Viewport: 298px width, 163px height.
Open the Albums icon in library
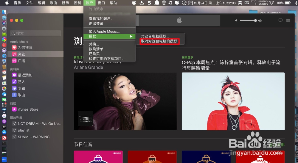(x=14, y=88)
